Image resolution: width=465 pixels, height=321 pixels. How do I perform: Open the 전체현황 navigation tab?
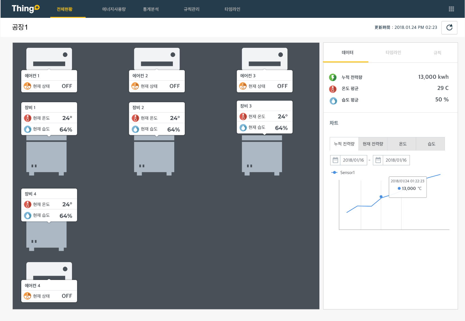tap(65, 9)
